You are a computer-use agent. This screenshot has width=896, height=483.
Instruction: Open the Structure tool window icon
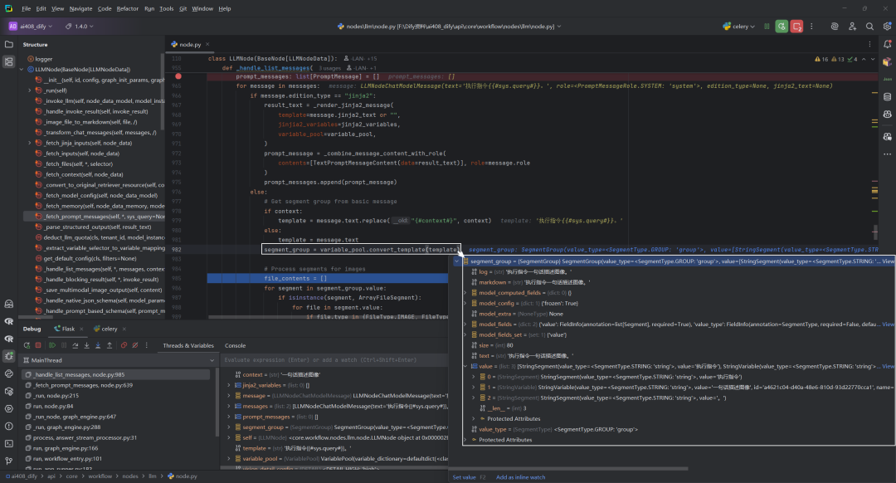[x=9, y=61]
